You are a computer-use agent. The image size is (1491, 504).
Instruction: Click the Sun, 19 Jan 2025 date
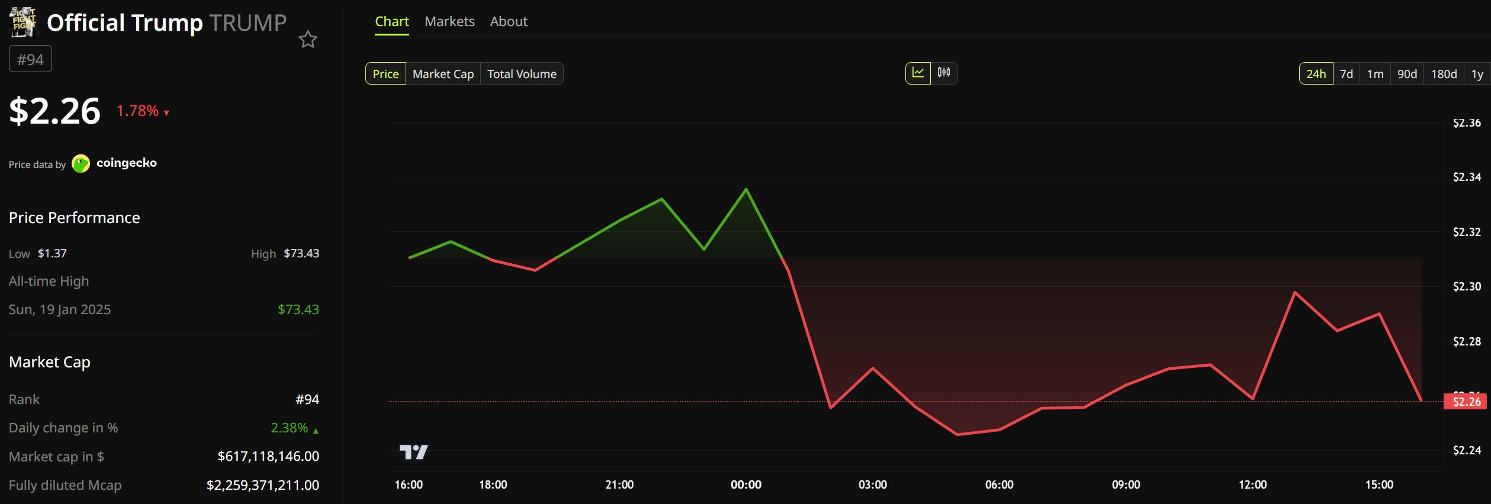[60, 309]
